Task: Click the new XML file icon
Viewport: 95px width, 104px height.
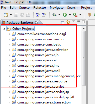Action: tap(38, 15)
